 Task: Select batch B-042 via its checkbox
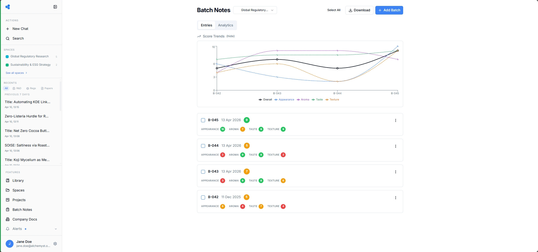203,197
